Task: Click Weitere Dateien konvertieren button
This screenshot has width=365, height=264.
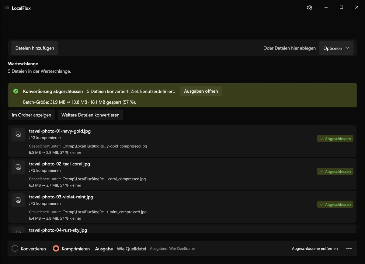Action: 90,115
